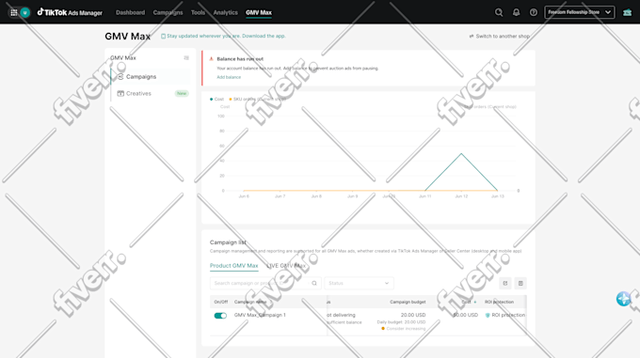
Task: Switch to LIVE GMV Max tab
Action: 286,266
